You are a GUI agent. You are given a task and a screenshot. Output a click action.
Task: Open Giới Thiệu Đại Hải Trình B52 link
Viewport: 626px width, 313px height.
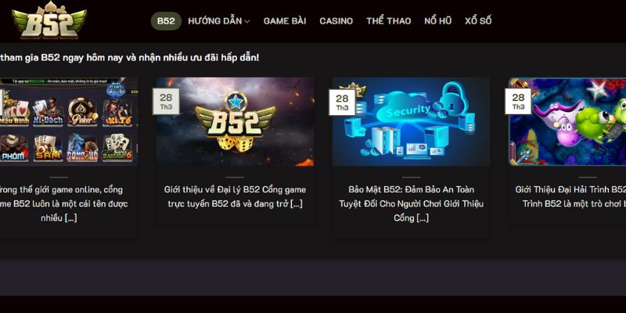click(570, 196)
